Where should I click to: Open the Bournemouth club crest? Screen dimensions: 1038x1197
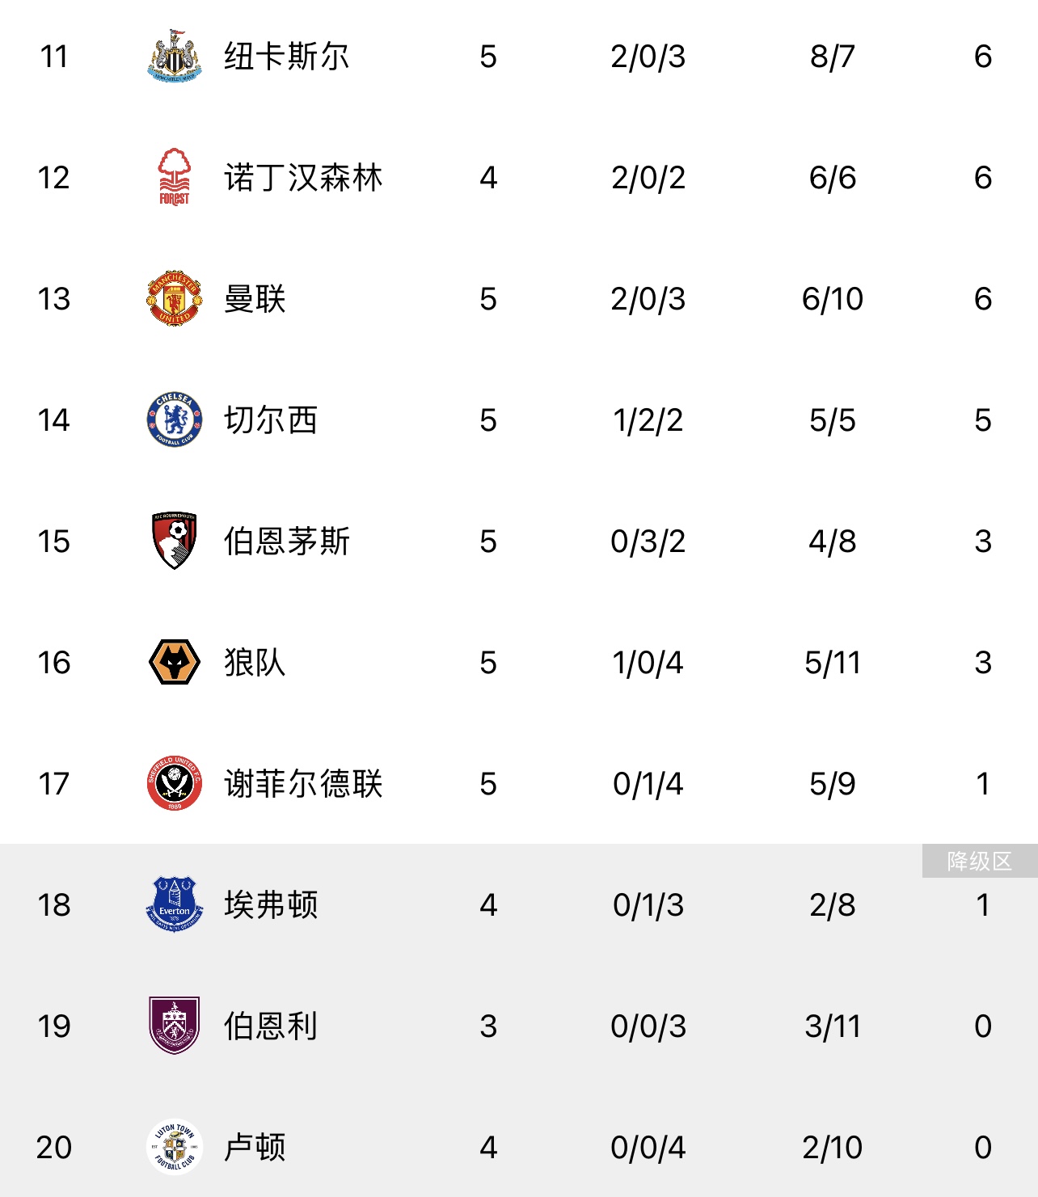coord(174,542)
